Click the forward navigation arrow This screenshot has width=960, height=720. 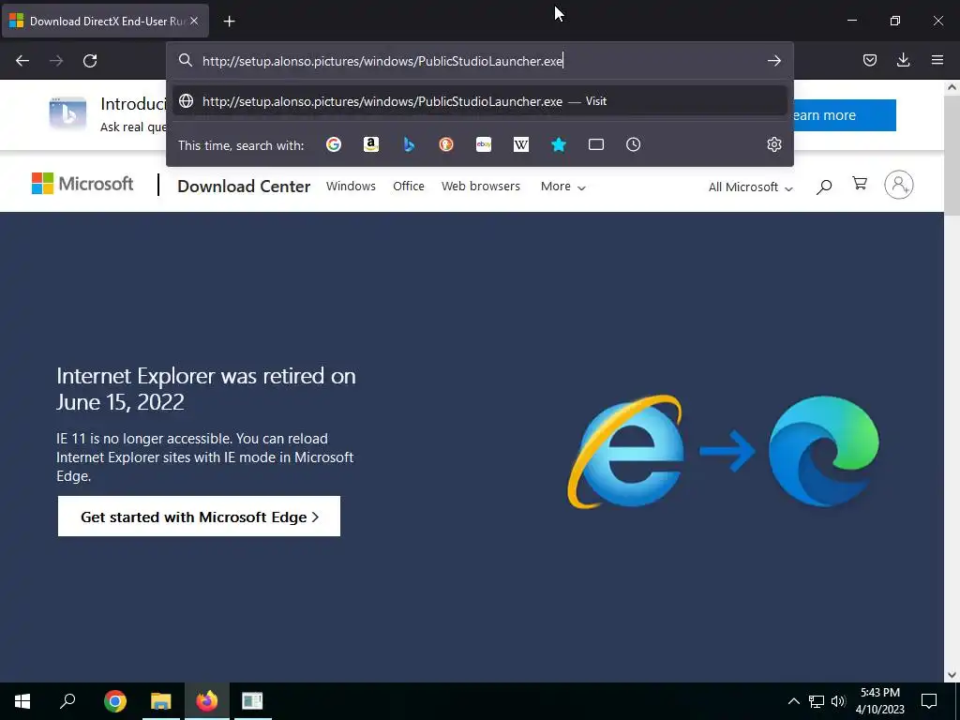tap(56, 61)
